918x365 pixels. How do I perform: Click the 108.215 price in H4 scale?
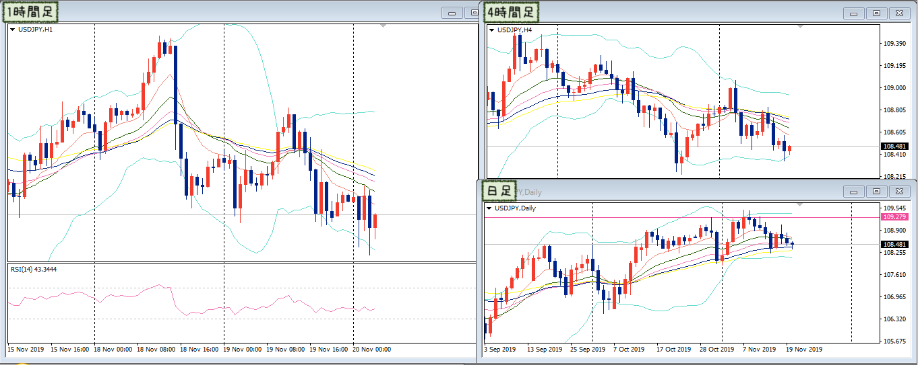tap(894, 177)
